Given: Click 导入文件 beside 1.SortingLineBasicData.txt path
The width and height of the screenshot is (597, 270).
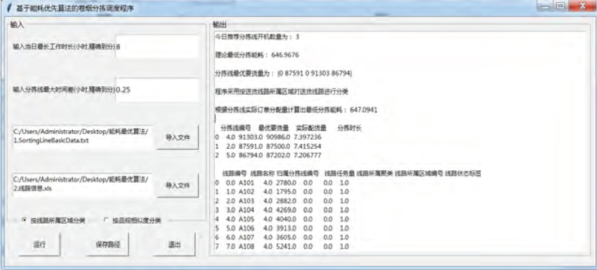Looking at the screenshot, I should [x=177, y=137].
